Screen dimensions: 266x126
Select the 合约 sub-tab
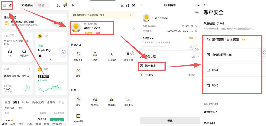click(20, 108)
